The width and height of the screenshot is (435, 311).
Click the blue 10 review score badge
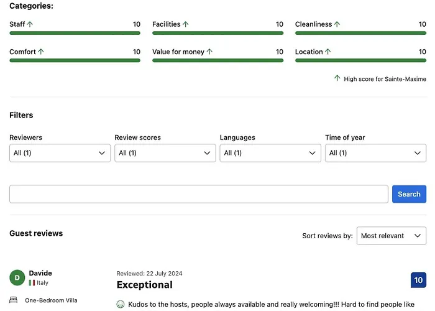pyautogui.click(x=418, y=281)
